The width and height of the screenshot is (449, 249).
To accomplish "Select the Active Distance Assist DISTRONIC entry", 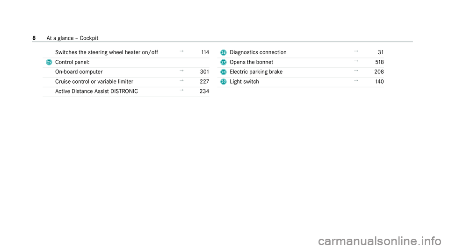I will coord(96,91).
